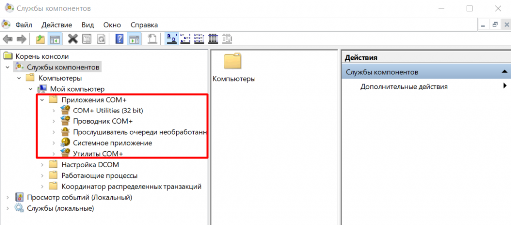511x225 pixels.
Task: Open Properties via toolbar icon
Action: (x=87, y=39)
